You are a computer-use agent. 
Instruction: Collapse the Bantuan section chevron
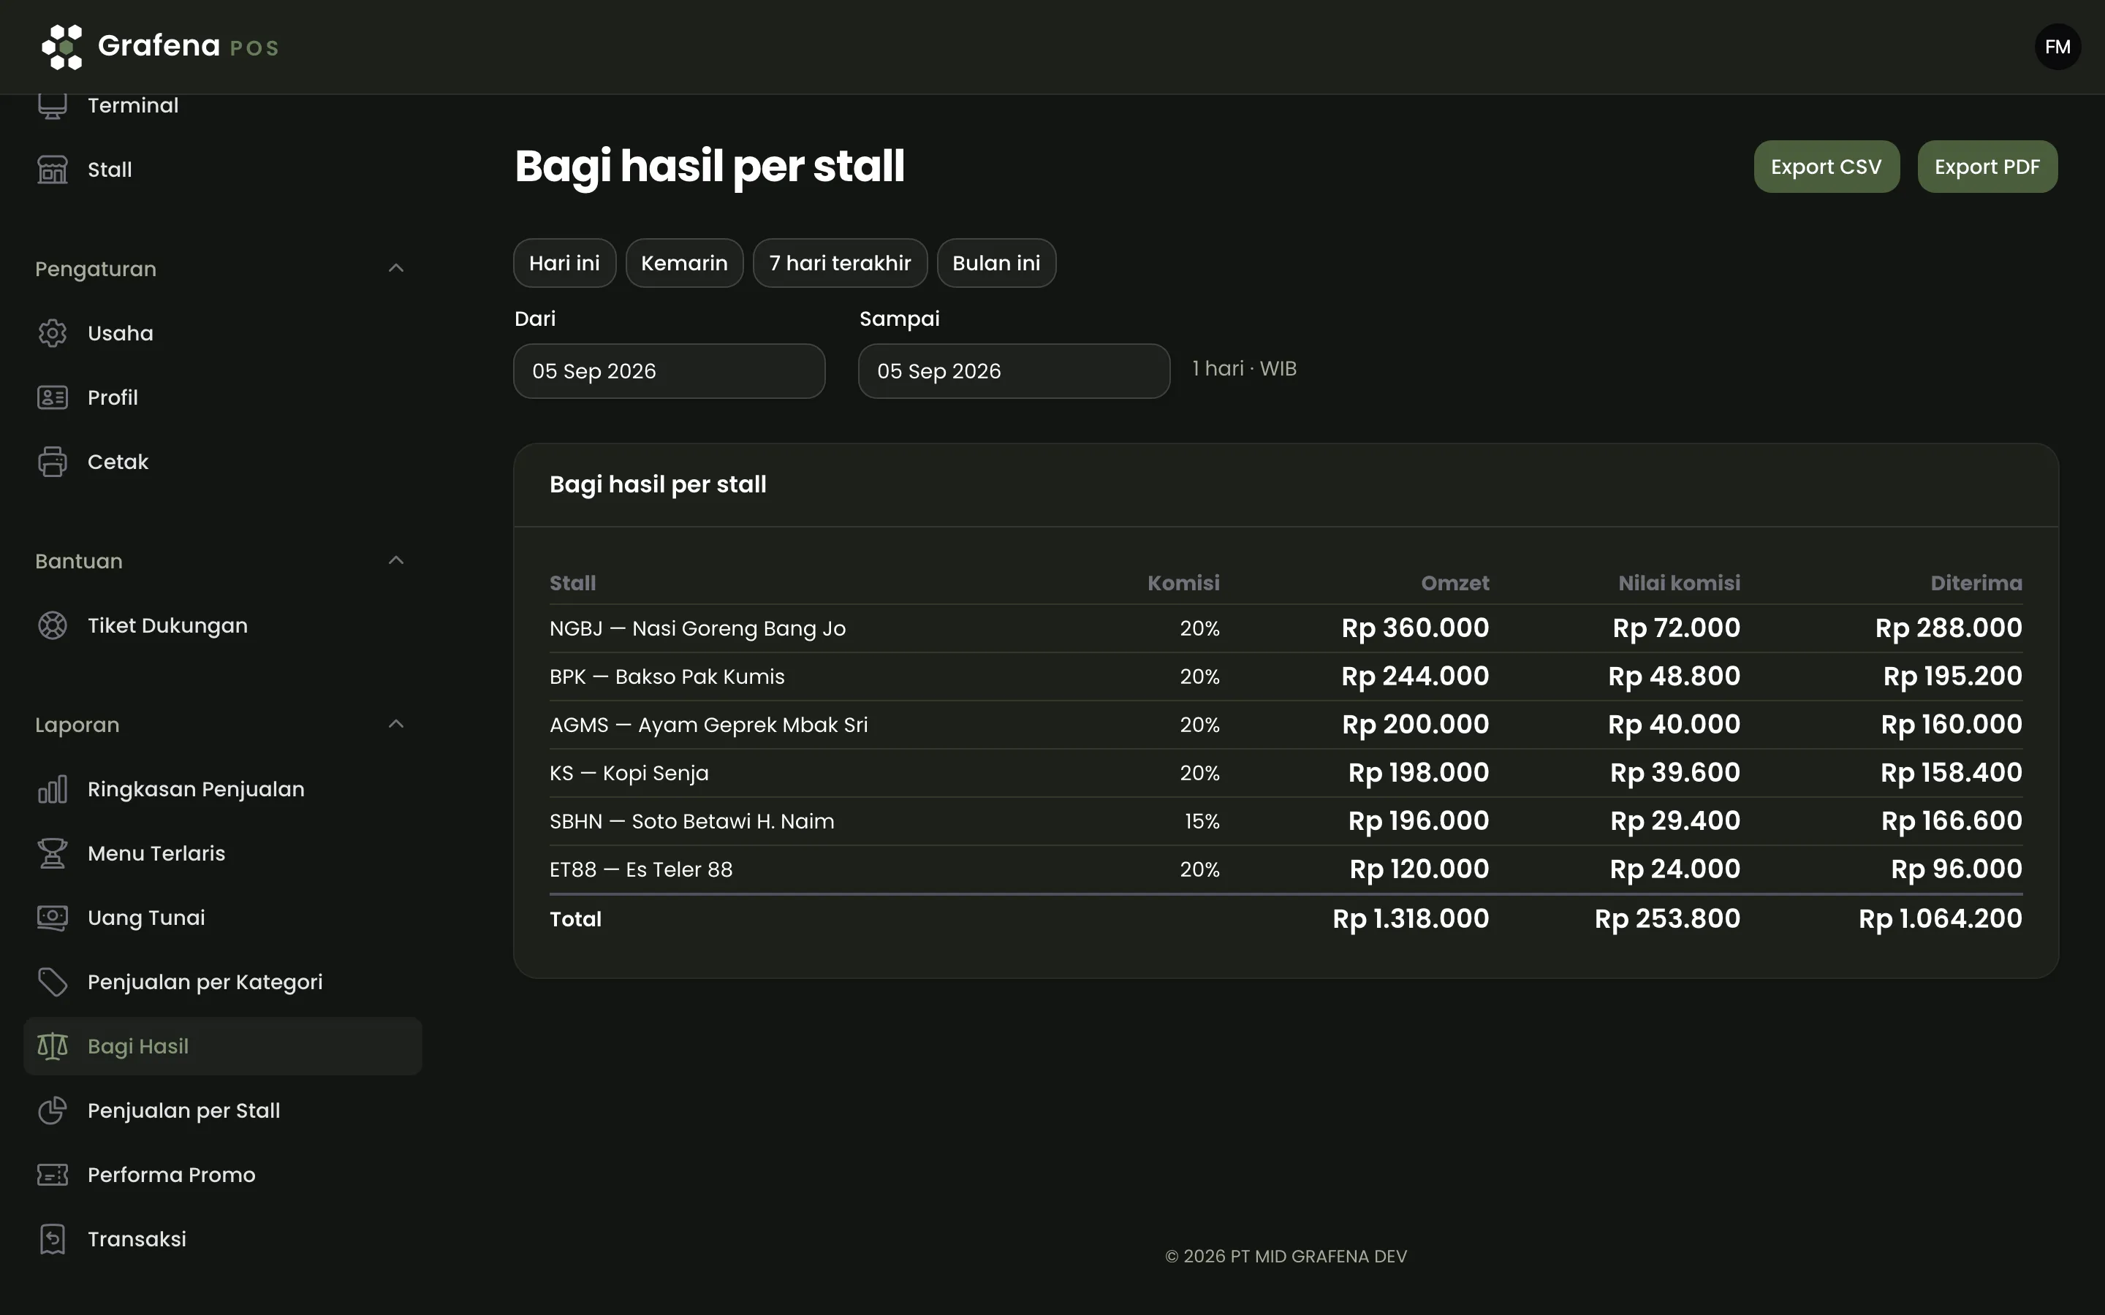[x=395, y=560]
